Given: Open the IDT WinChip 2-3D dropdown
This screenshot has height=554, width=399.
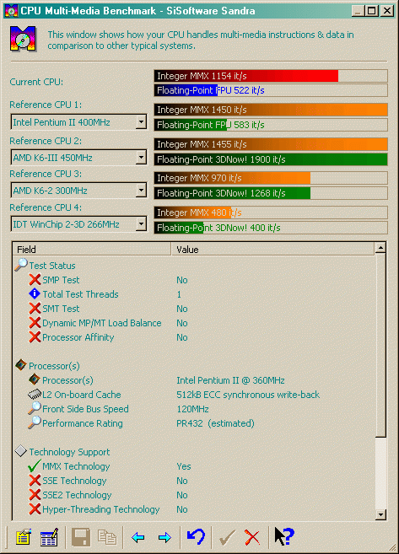Looking at the screenshot, I should [x=142, y=224].
